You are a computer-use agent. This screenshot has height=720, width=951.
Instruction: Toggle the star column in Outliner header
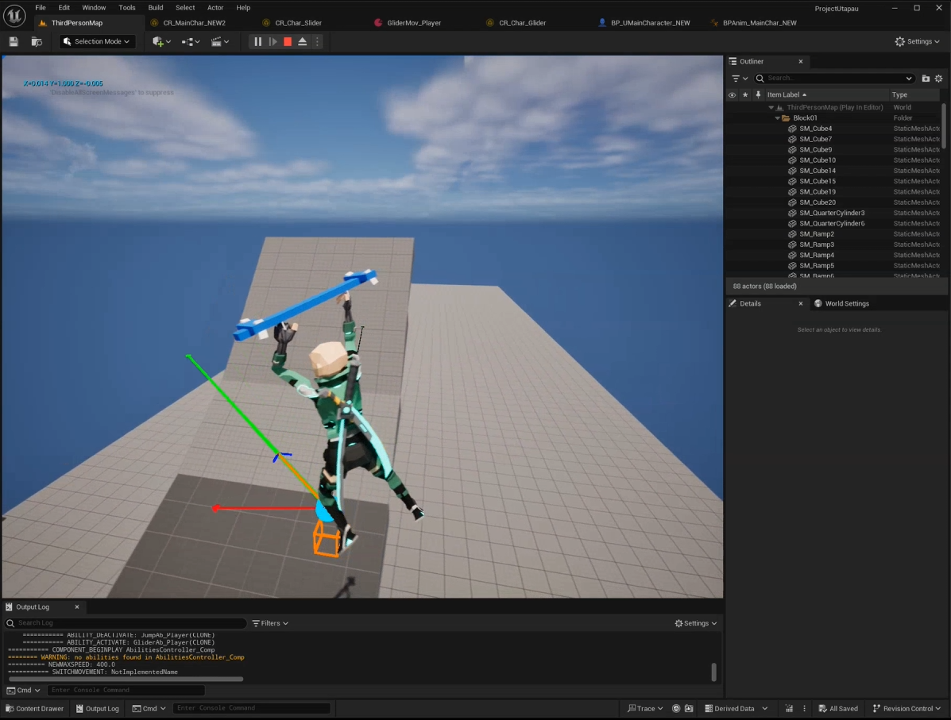click(744, 94)
